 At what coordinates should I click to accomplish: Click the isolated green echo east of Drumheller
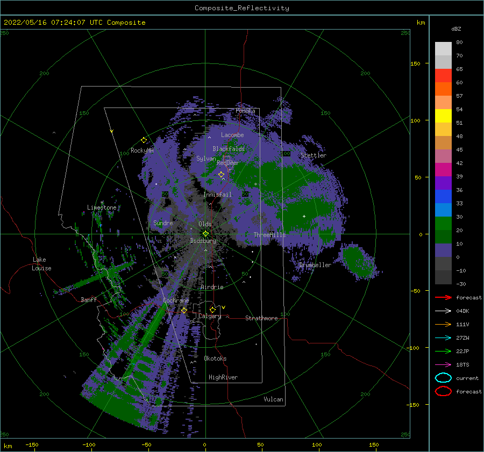click(358, 261)
